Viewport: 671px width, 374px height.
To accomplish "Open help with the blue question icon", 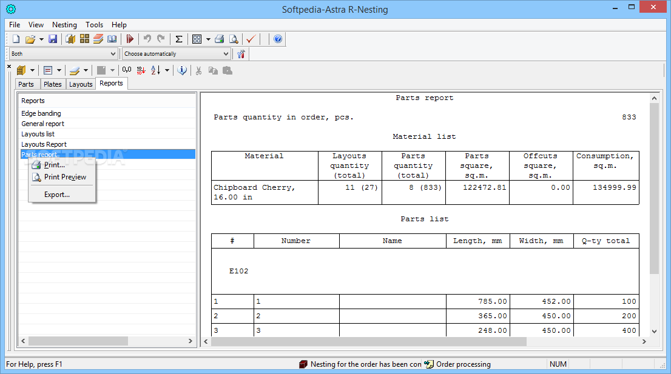I will tap(278, 39).
